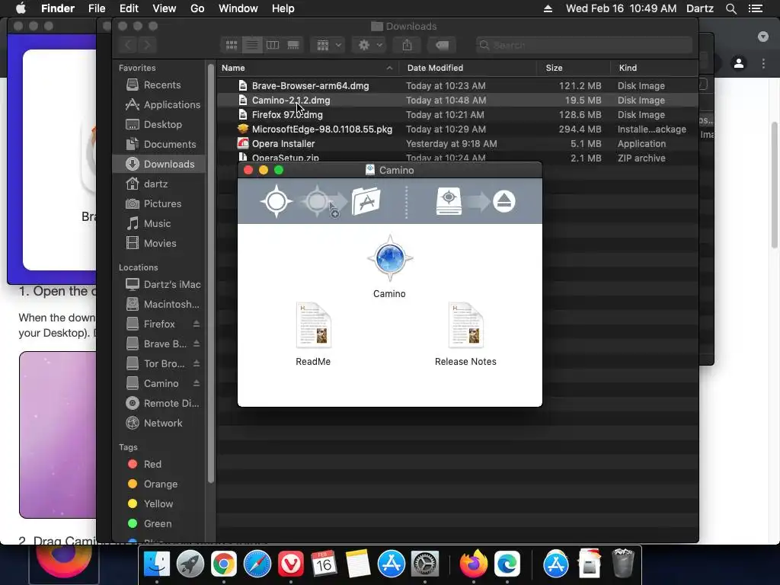Eject the Firefox volume
The width and height of the screenshot is (780, 585).
[x=197, y=324]
